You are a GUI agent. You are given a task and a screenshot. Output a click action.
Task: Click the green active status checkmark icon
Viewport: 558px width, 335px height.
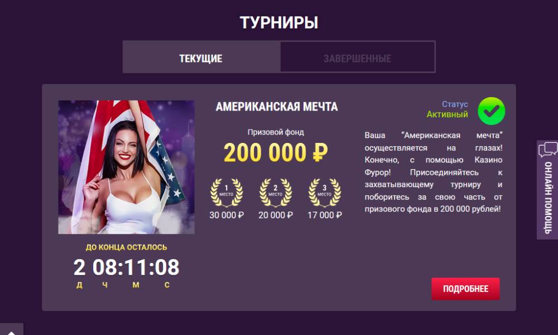pyautogui.click(x=491, y=111)
